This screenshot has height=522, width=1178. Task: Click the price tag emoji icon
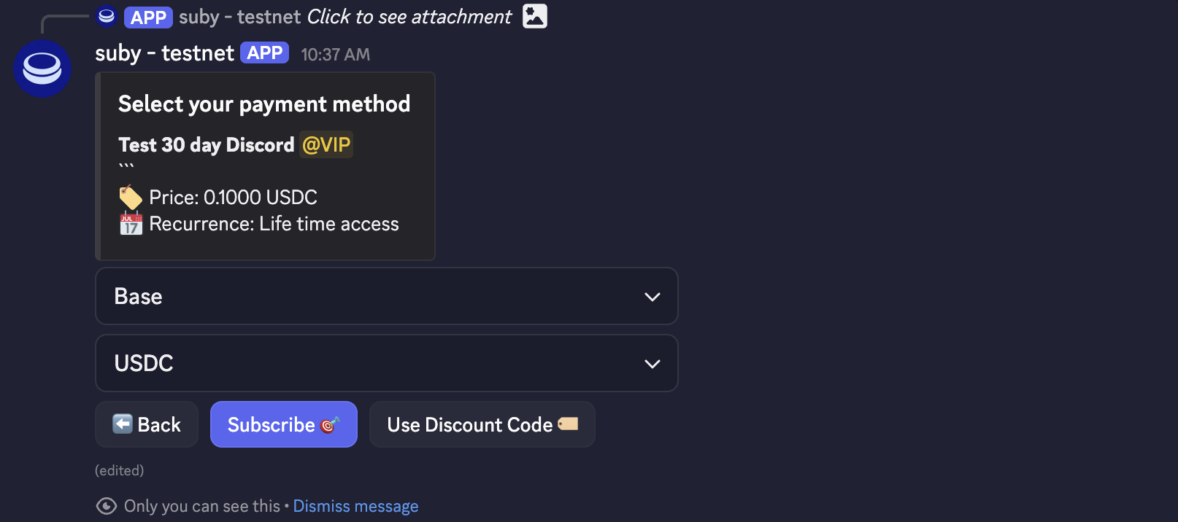(x=131, y=198)
